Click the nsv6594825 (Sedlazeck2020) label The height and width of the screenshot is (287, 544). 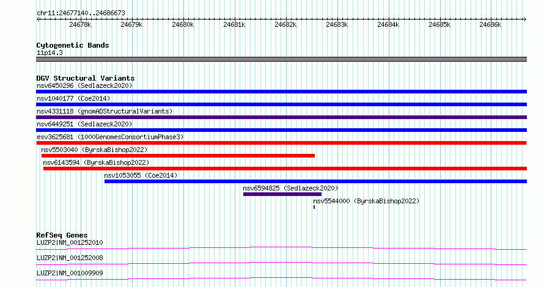click(290, 188)
